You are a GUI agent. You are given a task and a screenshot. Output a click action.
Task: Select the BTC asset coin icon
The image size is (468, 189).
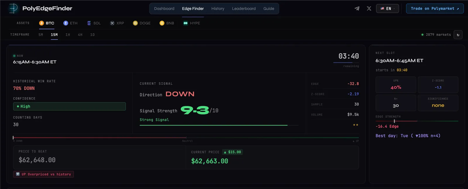(x=42, y=23)
